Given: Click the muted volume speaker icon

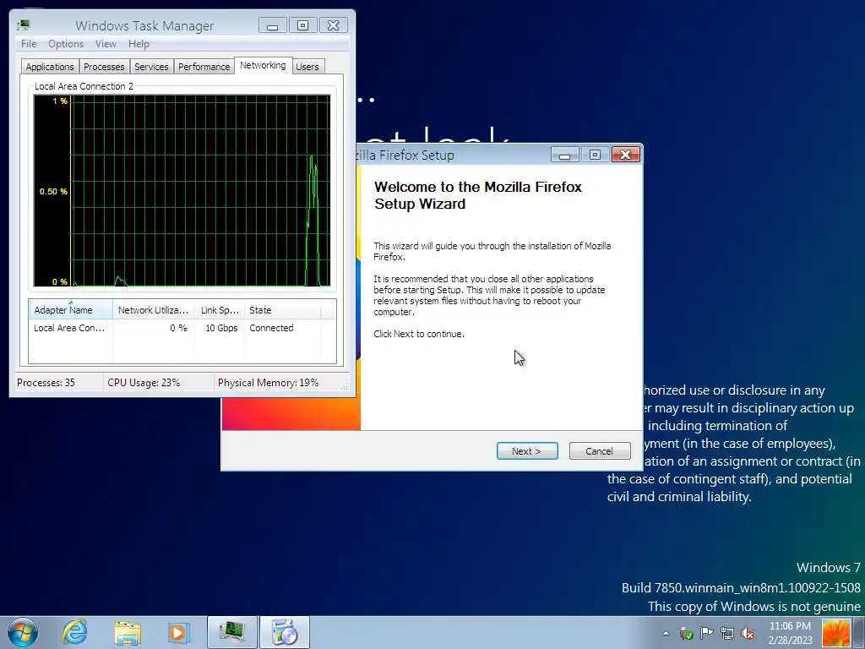Looking at the screenshot, I should pyautogui.click(x=748, y=633).
